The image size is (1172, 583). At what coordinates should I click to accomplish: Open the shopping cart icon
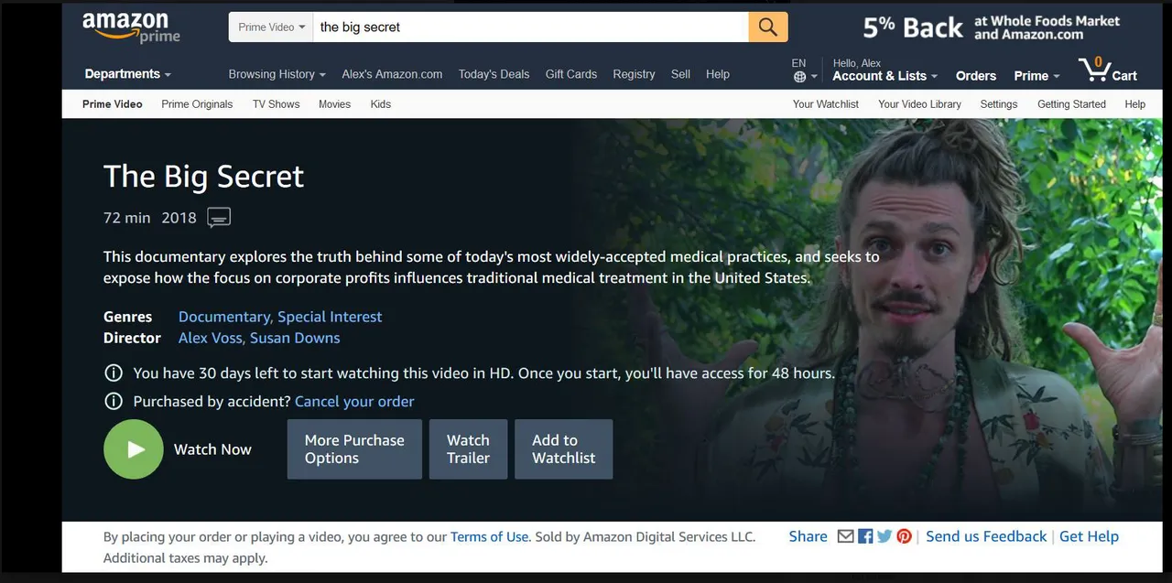(1107, 70)
